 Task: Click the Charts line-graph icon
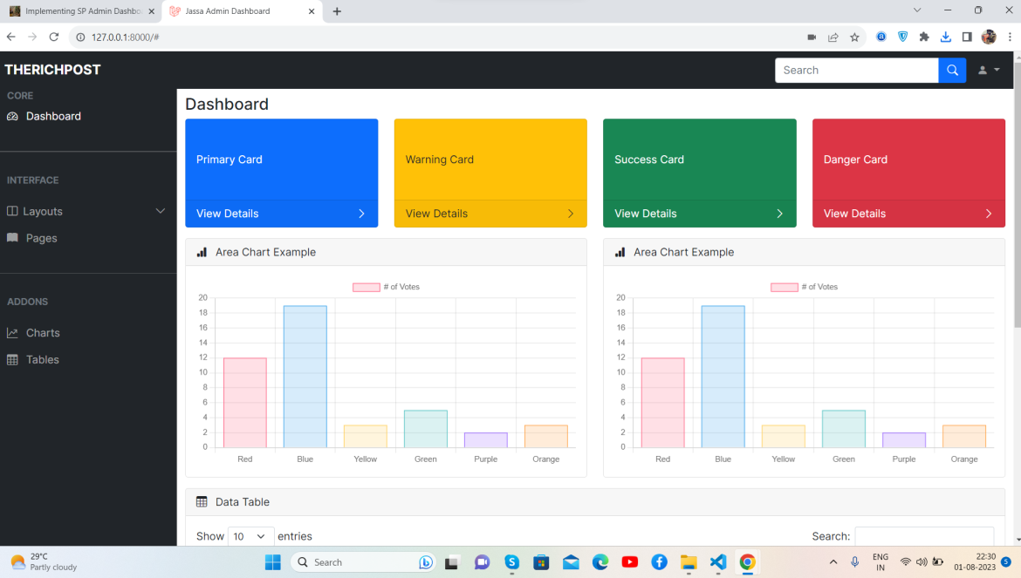[12, 333]
